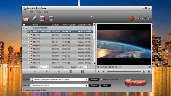Check the Title002 checkbox
The width and height of the screenshot is (171, 96).
(x=28, y=35)
